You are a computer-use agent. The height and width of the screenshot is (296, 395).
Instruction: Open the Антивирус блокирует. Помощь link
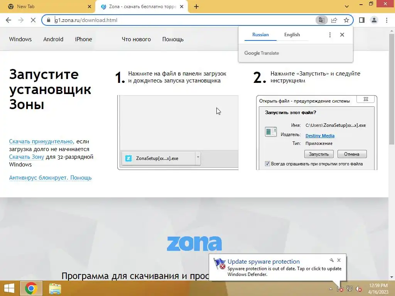click(x=50, y=178)
